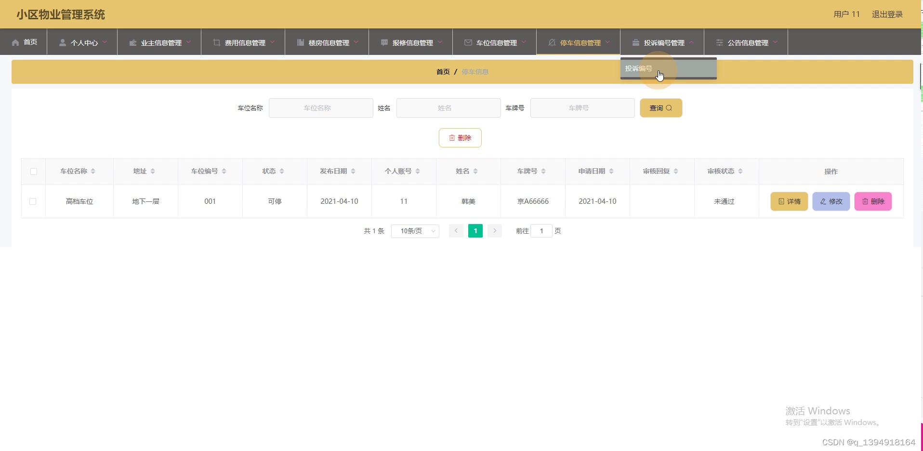Sort the 个人账号 column using its sort arrows
This screenshot has height=451, width=923.
coord(418,171)
